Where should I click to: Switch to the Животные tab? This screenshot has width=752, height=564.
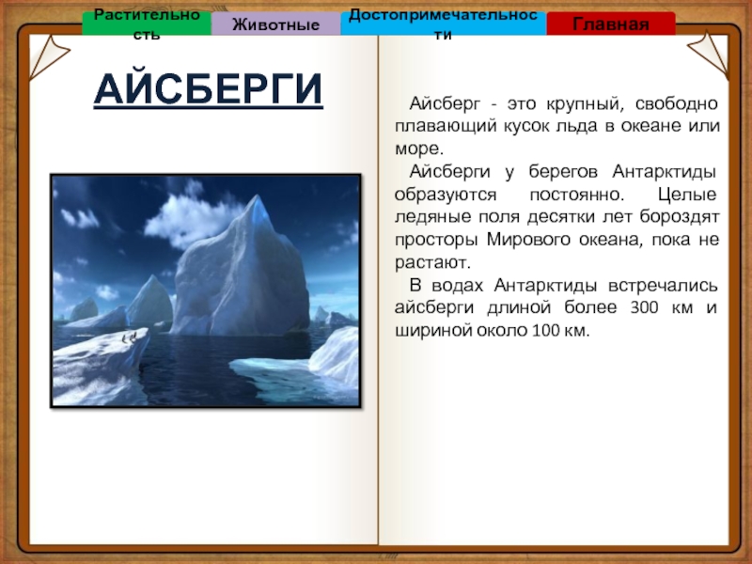[275, 23]
